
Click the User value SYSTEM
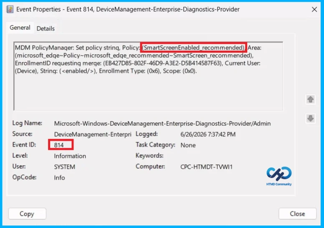[65, 167]
